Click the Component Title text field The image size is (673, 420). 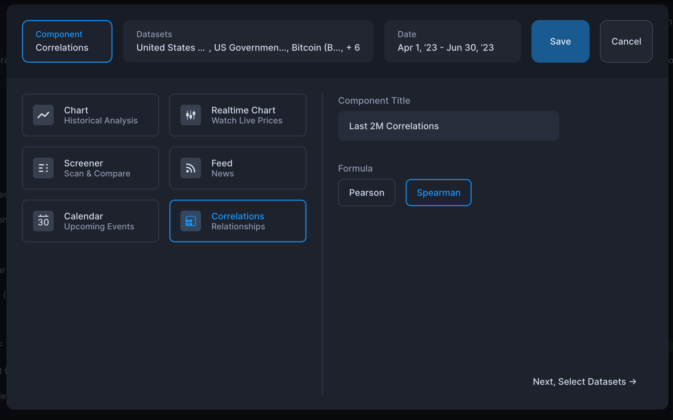tap(448, 126)
